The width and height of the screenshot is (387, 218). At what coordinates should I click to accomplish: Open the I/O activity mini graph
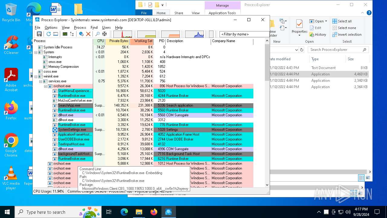pos(194,34)
